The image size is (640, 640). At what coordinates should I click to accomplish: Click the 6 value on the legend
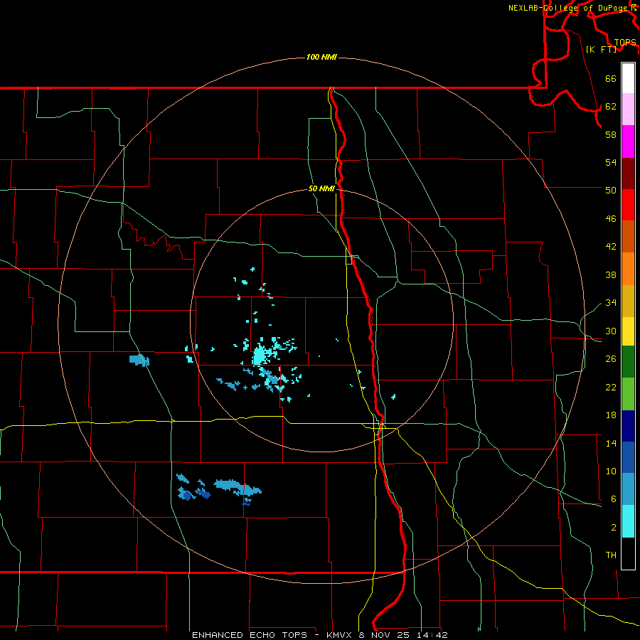[614, 499]
